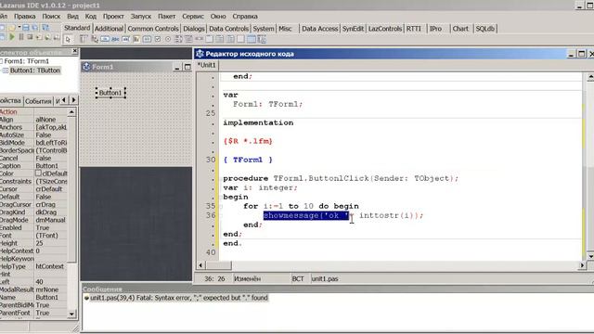The width and height of the screenshot is (594, 334).
Task: Pick TComboBox component from palette
Action: [188, 39]
